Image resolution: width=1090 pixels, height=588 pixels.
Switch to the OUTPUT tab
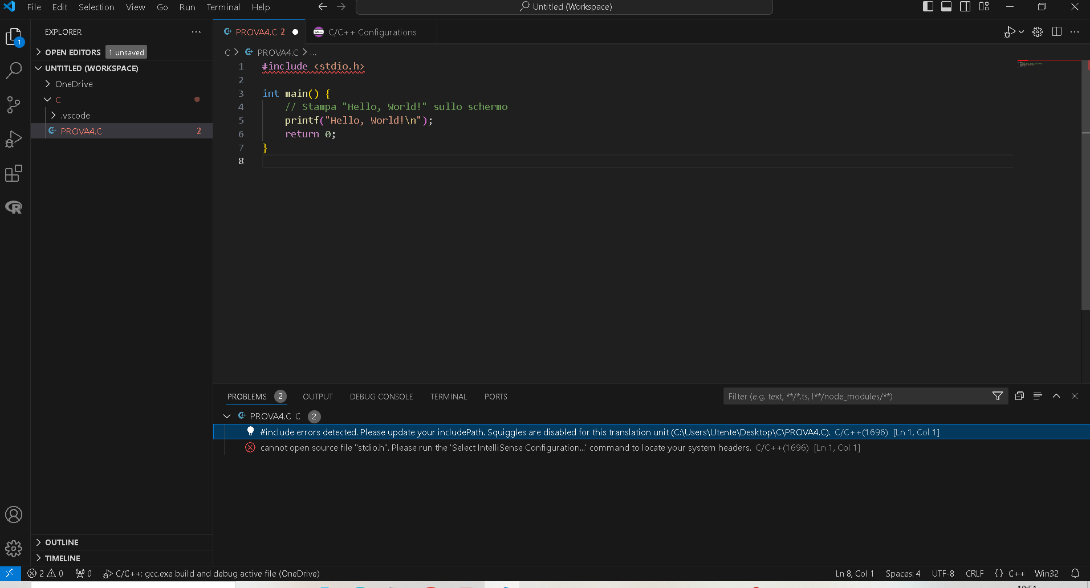point(318,397)
